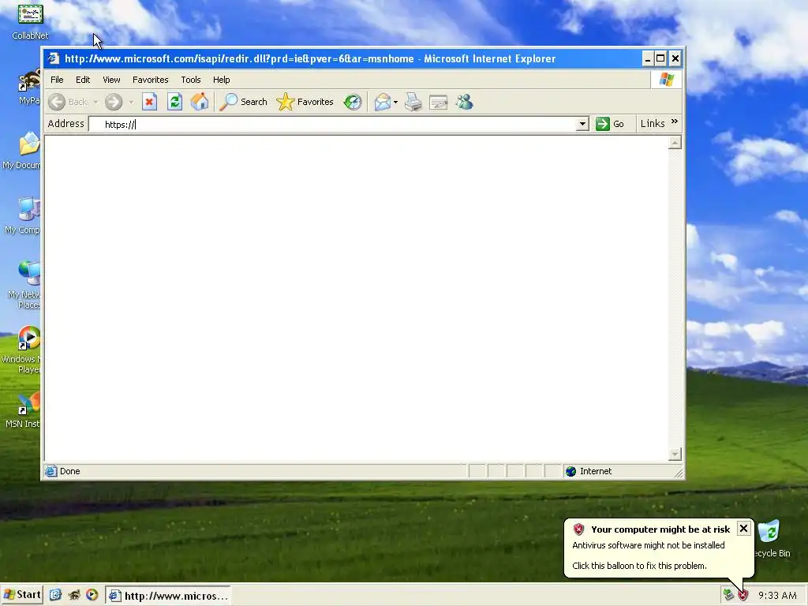The image size is (808, 606).
Task: Click the Edit page toolbar icon
Action: click(x=439, y=102)
